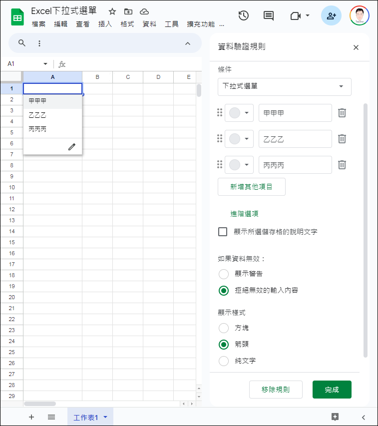378x426 pixels.
Task: Choose the 方塊 display style
Action: coord(224,328)
